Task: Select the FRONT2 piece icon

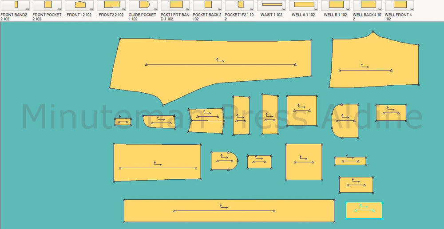Action: [x=111, y=5]
